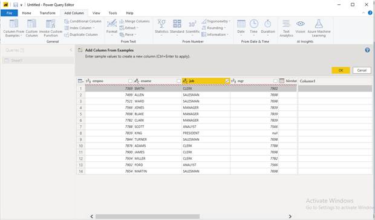Open help for Add Column From Examples

367,50
